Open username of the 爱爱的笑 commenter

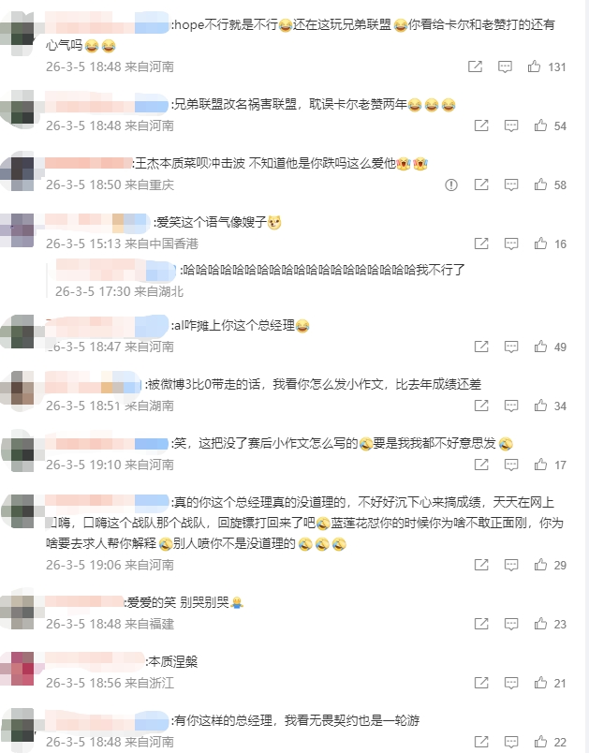click(x=84, y=601)
